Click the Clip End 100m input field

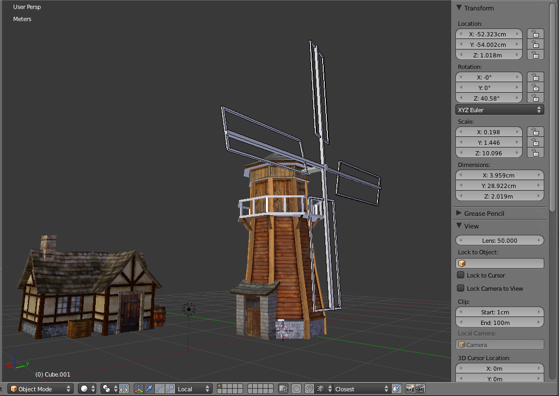click(499, 322)
